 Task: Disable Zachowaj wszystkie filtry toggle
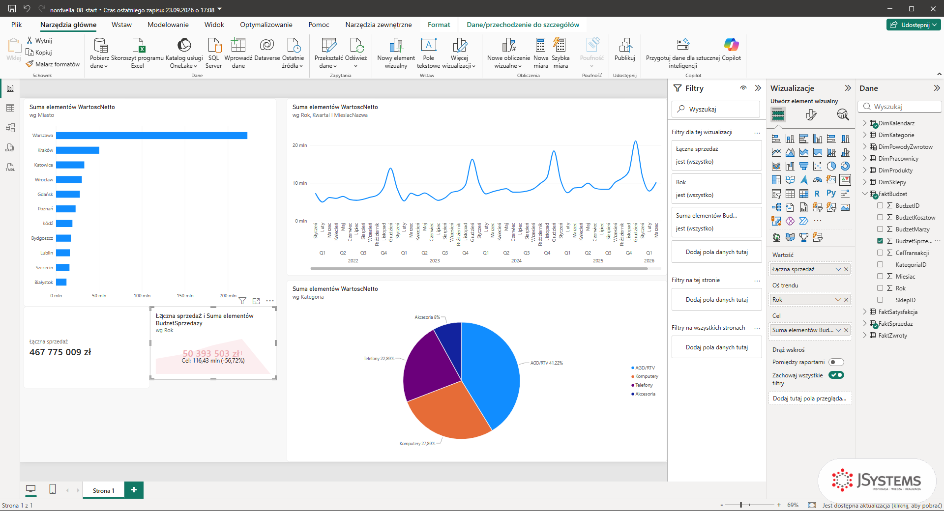tap(836, 375)
